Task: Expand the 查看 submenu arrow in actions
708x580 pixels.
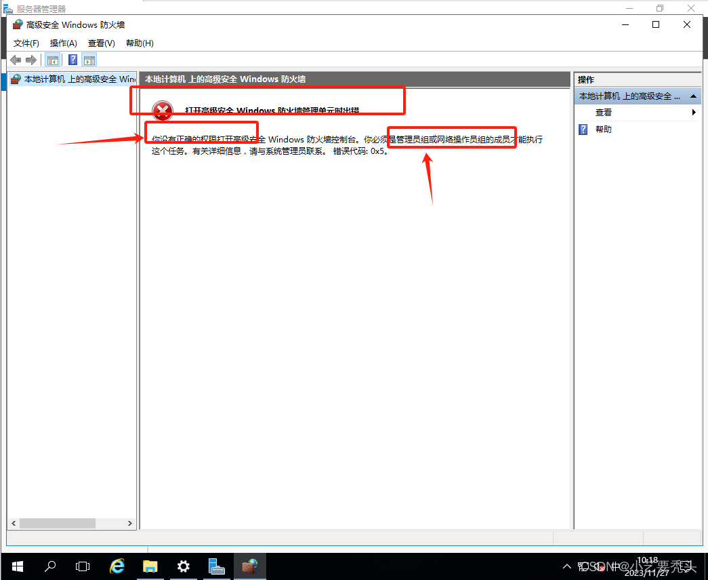Action: pyautogui.click(x=694, y=112)
